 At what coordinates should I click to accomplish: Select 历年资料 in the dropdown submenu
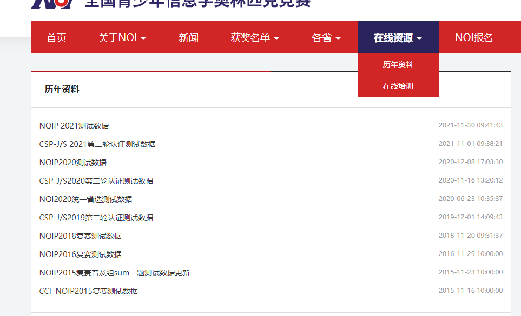click(398, 64)
